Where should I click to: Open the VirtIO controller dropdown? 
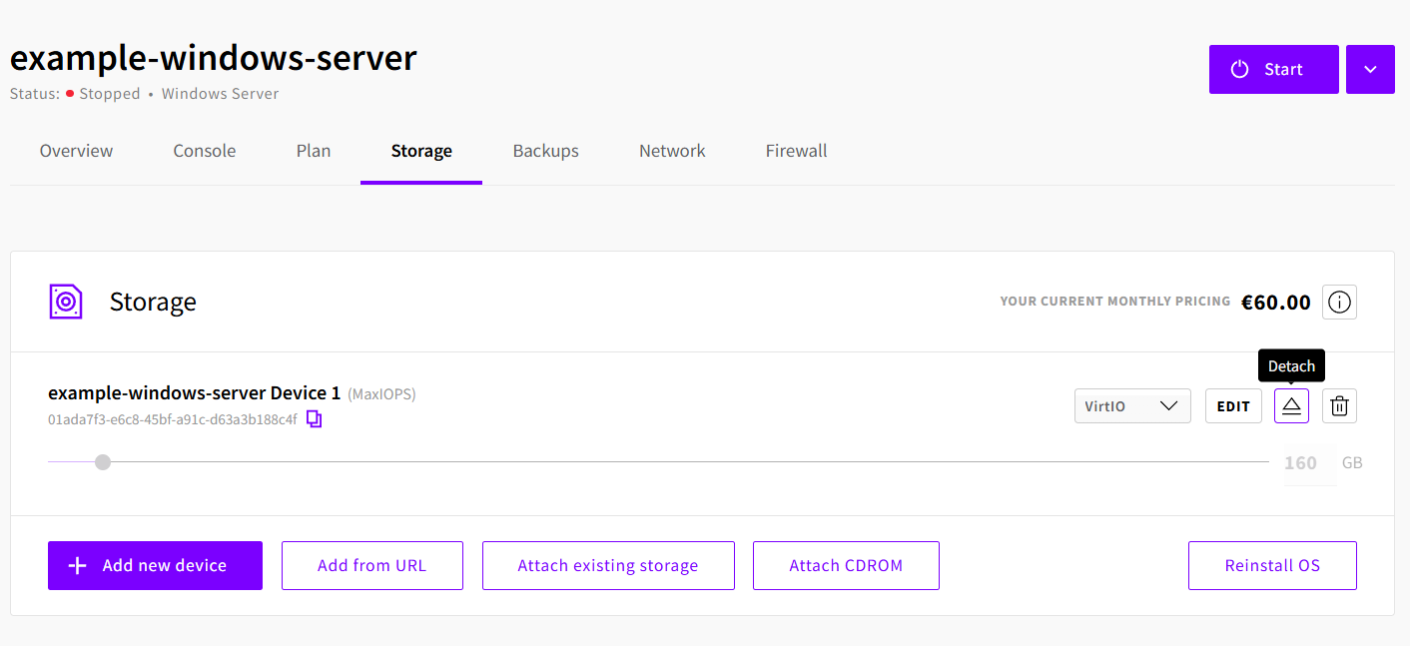click(1132, 406)
